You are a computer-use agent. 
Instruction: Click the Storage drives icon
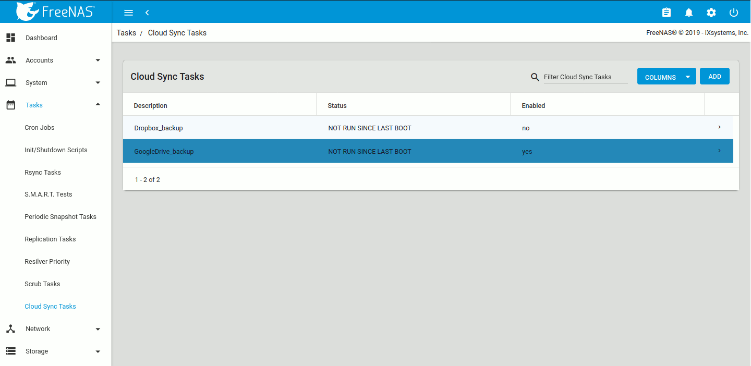click(10, 351)
